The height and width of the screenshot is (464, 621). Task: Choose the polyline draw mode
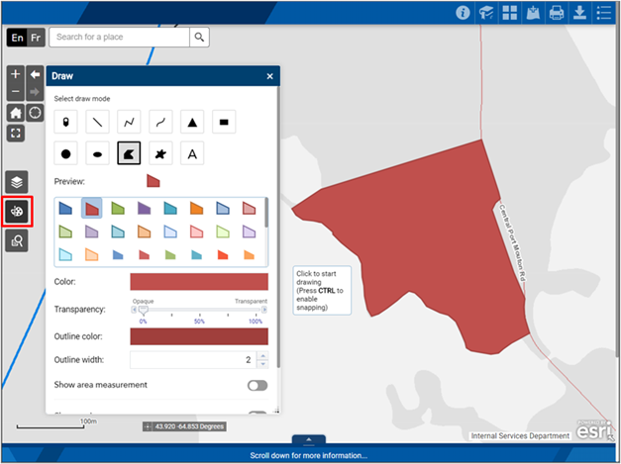[x=129, y=122]
